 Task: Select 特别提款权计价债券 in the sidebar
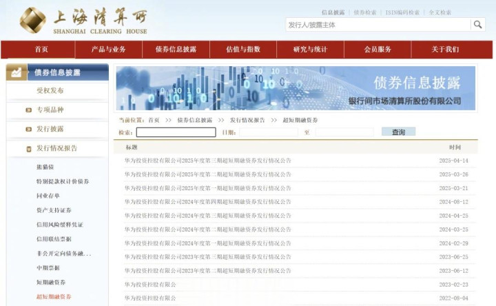point(63,181)
